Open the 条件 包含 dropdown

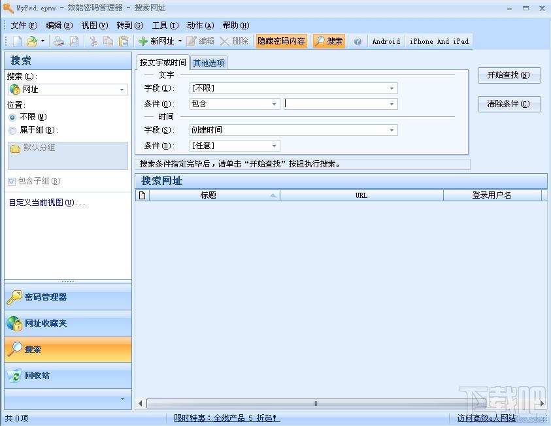pos(235,104)
